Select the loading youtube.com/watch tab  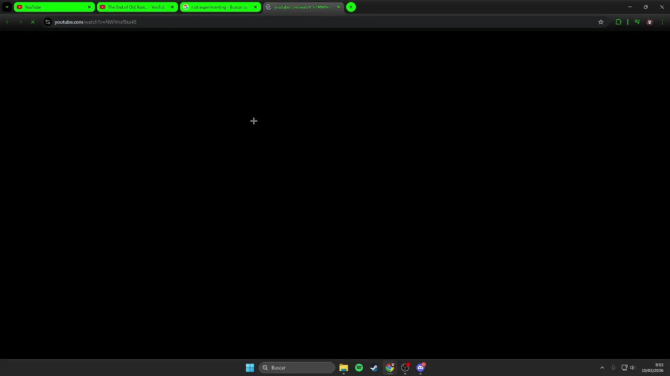coord(304,7)
